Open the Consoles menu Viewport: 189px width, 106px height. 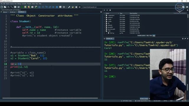point(24,4)
